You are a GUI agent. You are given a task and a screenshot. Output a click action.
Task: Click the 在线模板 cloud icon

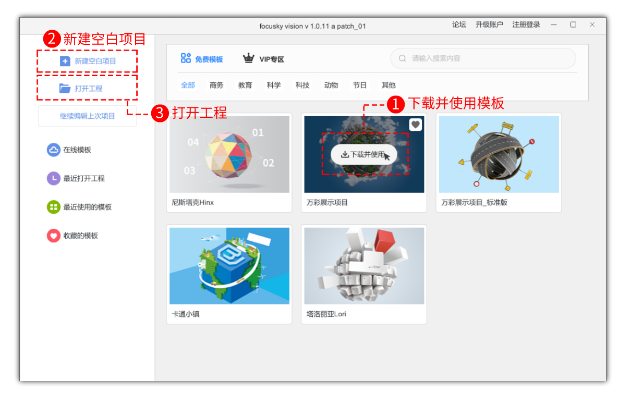[x=53, y=150]
